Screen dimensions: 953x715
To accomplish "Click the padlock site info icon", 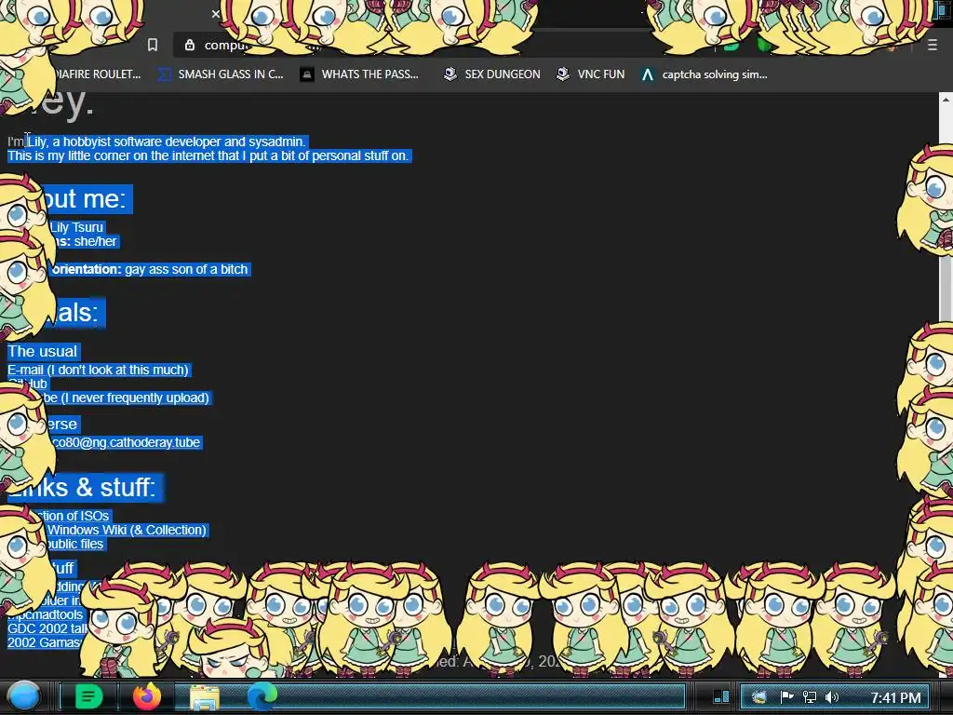I will click(190, 45).
